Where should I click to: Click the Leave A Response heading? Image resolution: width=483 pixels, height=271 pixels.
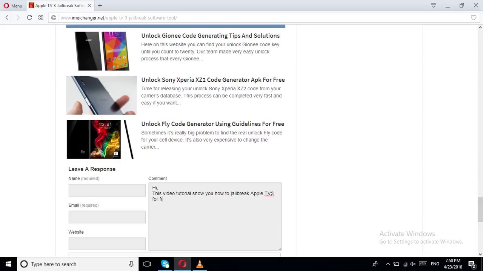92,169
